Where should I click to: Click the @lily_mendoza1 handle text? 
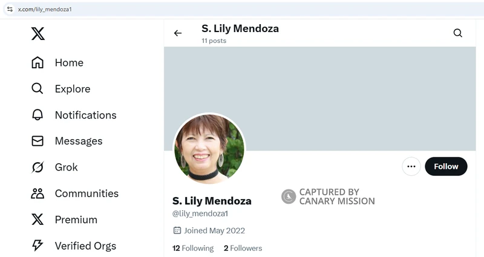click(200, 213)
